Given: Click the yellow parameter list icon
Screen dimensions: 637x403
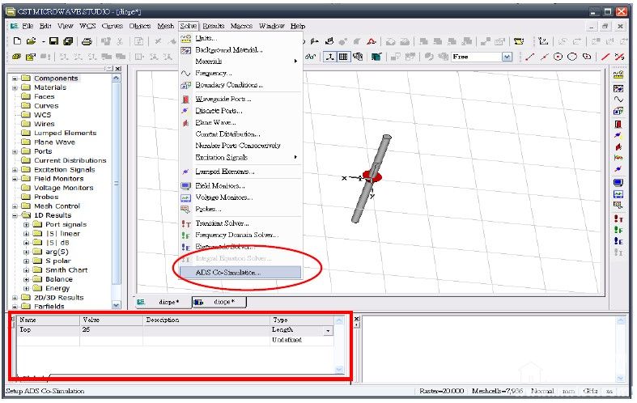Looking at the screenshot, I should click(519, 41).
